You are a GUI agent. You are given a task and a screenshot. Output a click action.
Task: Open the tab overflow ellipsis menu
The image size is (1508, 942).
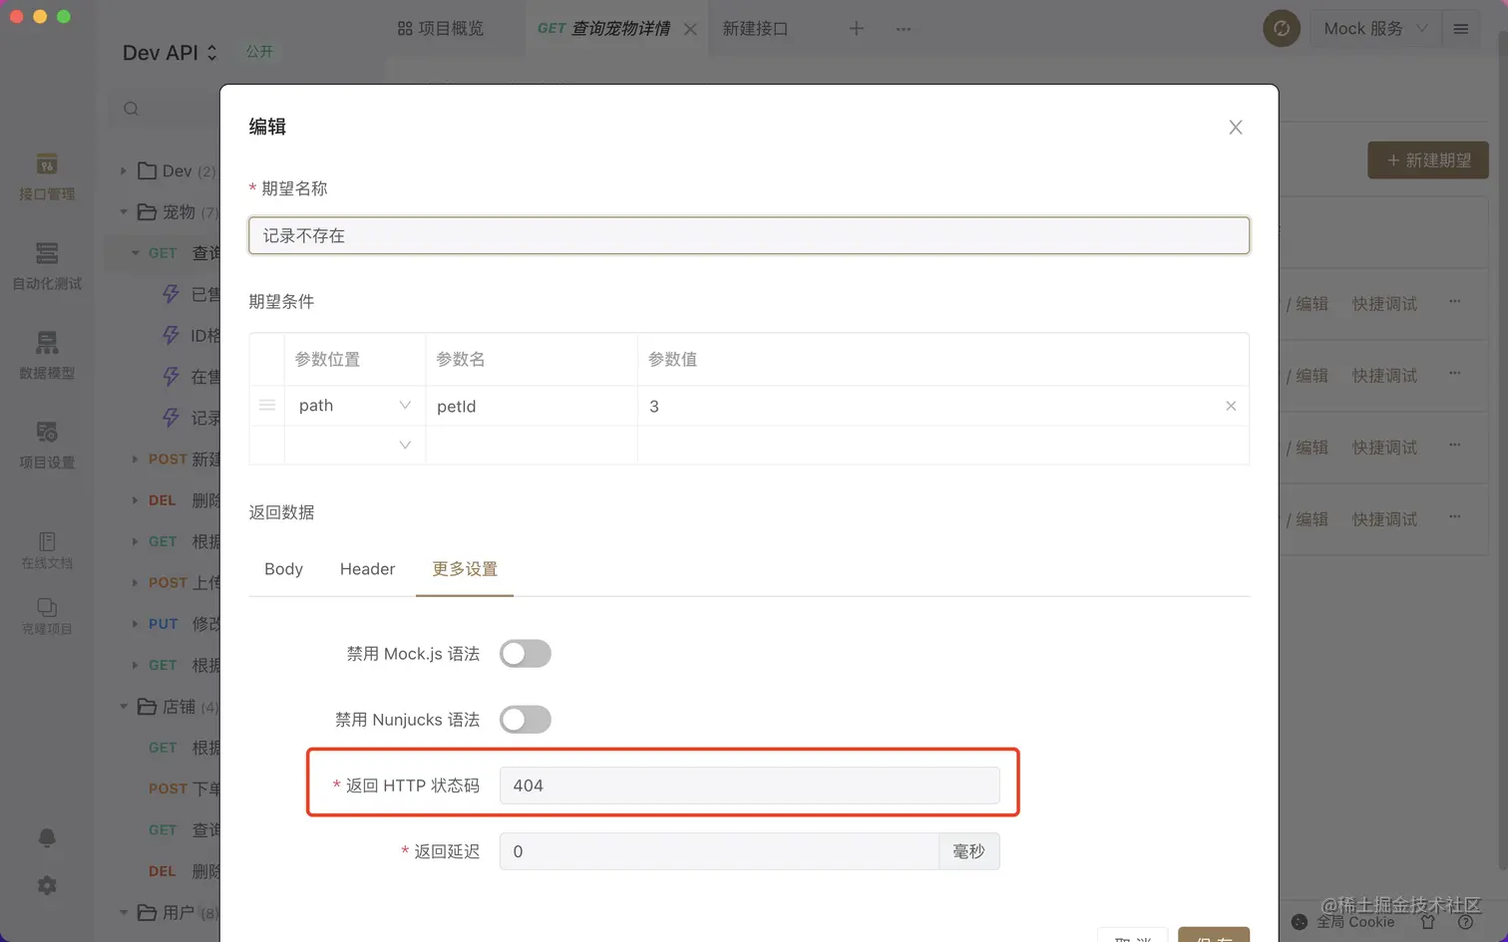[904, 29]
